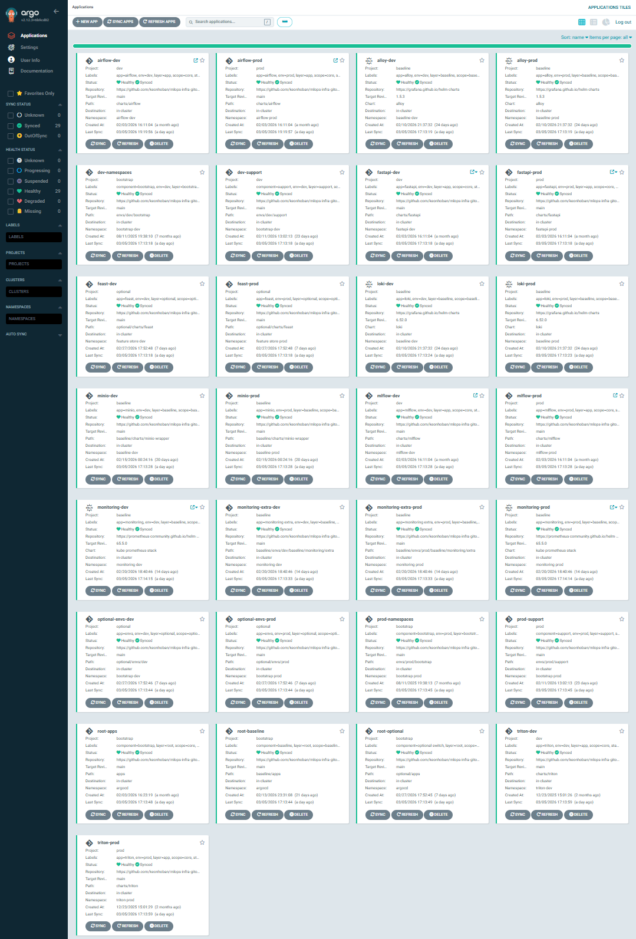This screenshot has width=636, height=939.
Task: Click the Labels filter input
Action: click(x=34, y=237)
